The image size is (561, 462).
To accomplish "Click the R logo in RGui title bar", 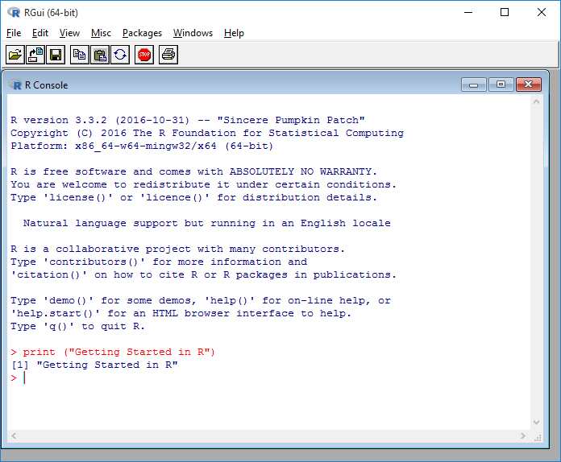I will [x=14, y=13].
